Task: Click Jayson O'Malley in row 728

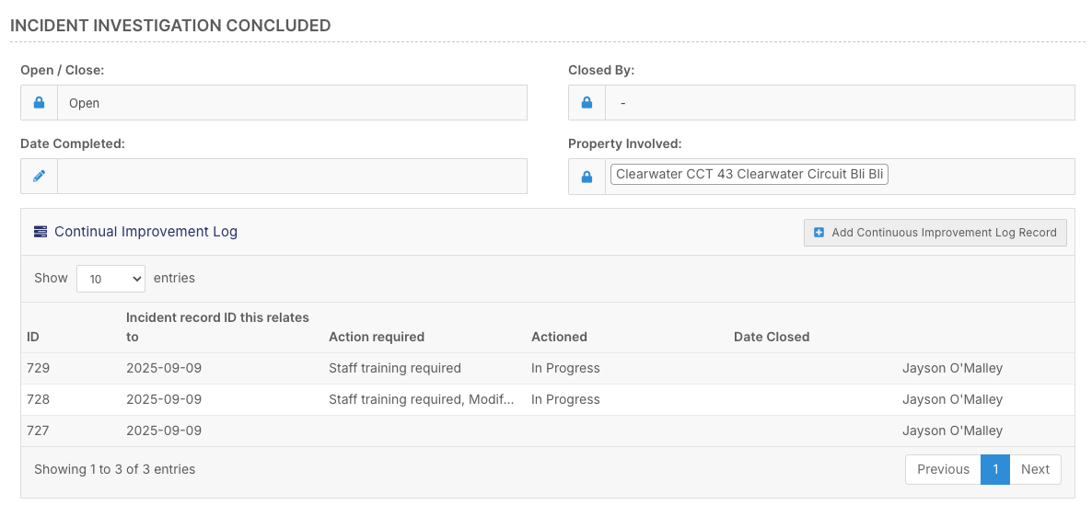Action: point(953,399)
